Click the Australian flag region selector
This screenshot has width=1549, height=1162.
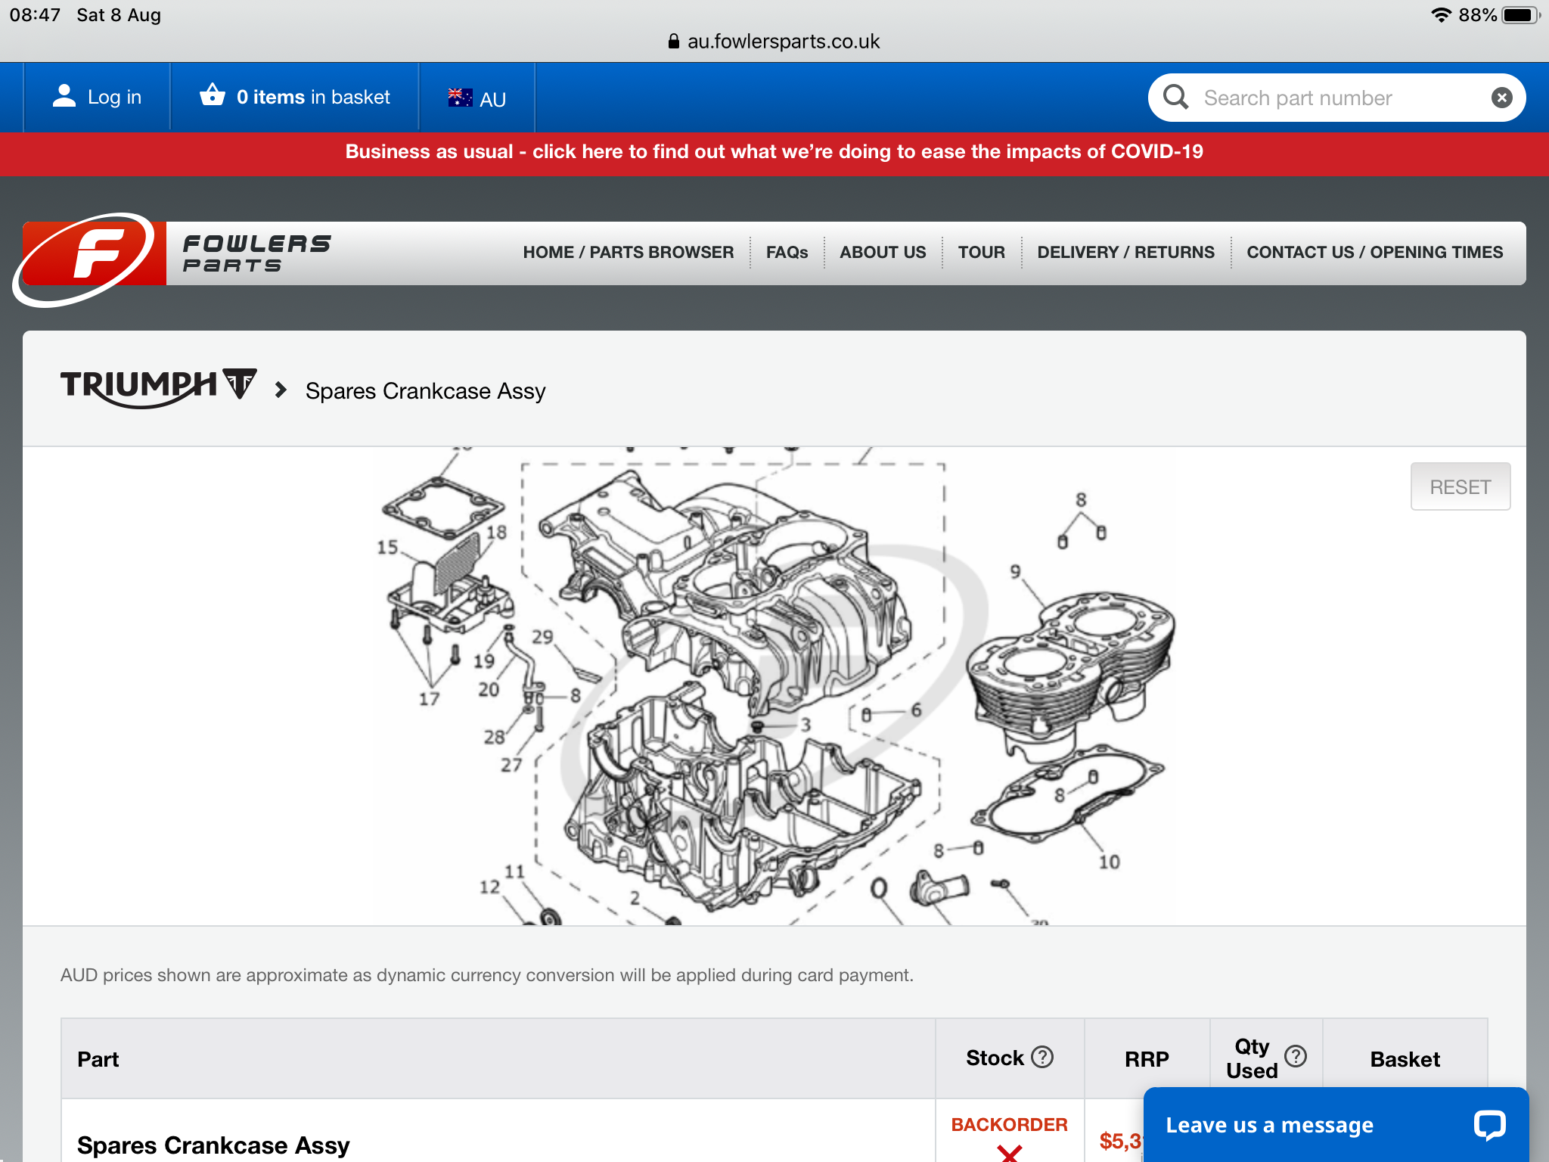460,98
